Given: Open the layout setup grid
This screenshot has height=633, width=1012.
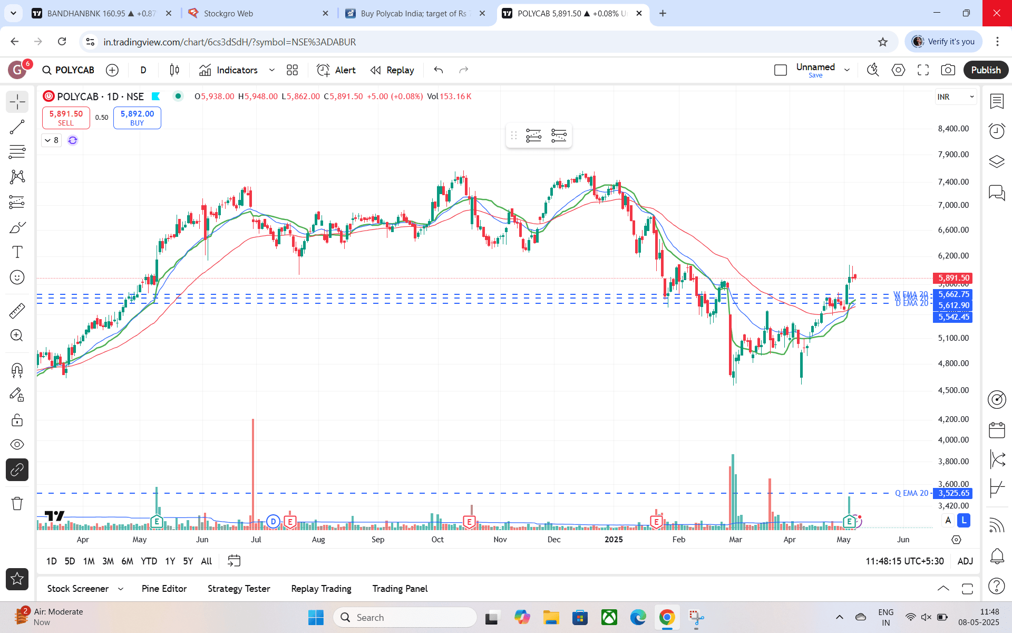Looking at the screenshot, I should point(292,70).
